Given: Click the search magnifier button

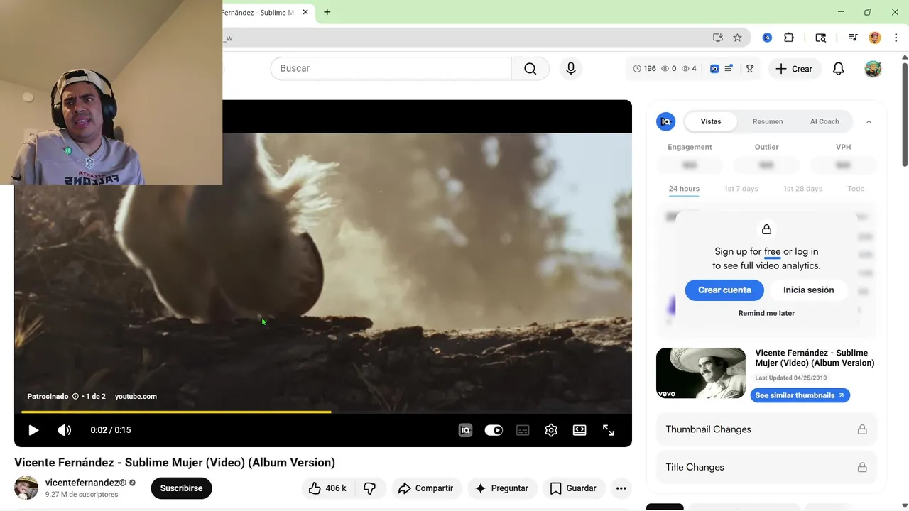Looking at the screenshot, I should tap(530, 68).
